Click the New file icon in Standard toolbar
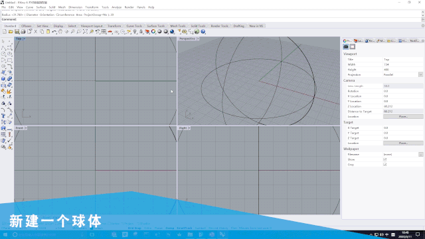 tap(5, 32)
